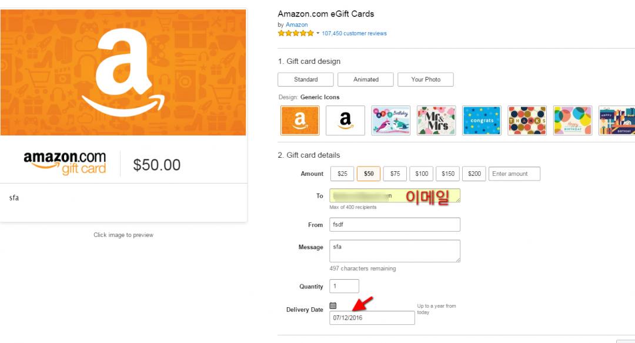Image resolution: width=635 pixels, height=343 pixels.
Task: Pick the Thanks polka dot card design
Action: click(x=527, y=120)
